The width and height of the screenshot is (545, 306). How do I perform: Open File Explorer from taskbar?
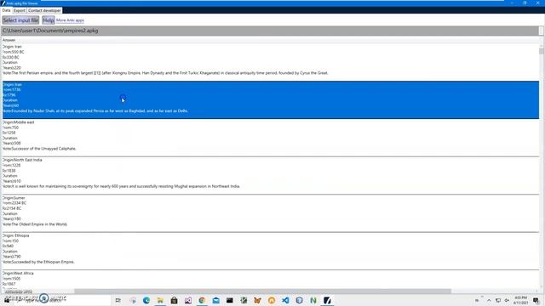coord(160,300)
